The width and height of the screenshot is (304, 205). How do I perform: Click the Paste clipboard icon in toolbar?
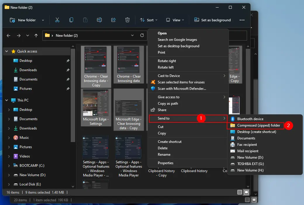(85, 20)
